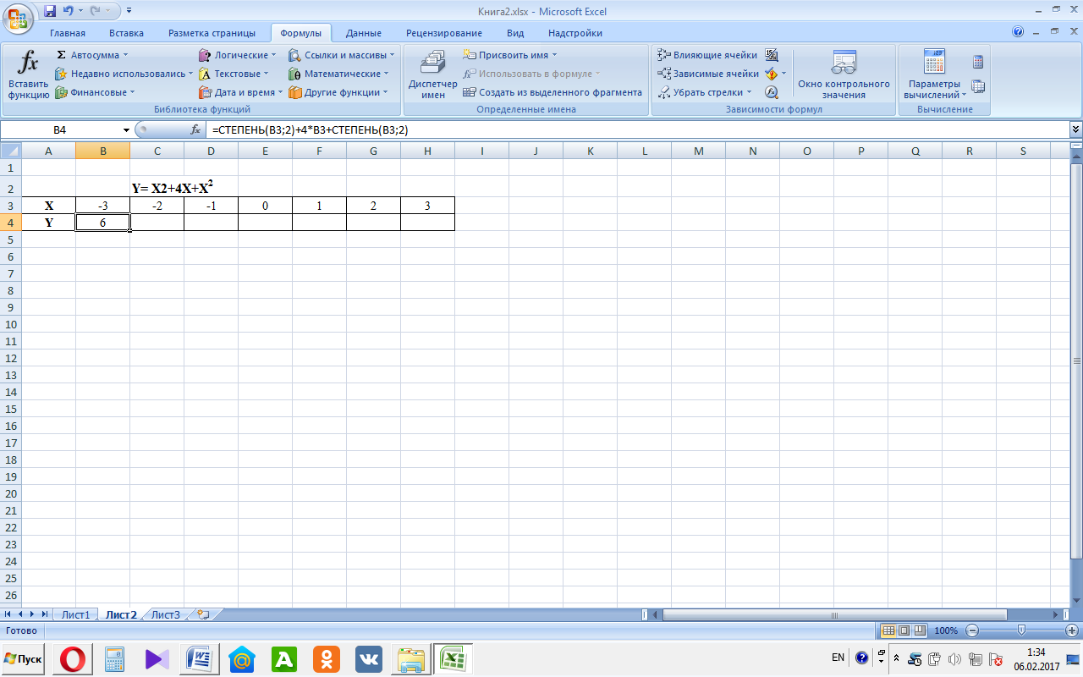
Task: Open Диспетчер имен name manager
Action: (x=432, y=74)
